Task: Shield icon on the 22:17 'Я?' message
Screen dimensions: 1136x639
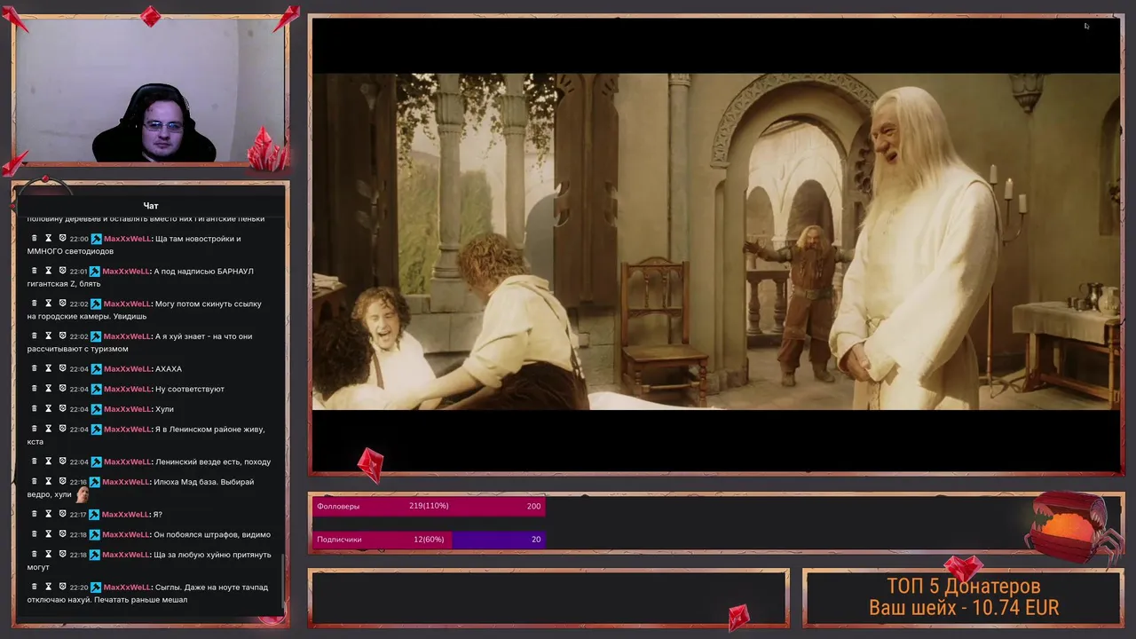Action: (x=62, y=514)
